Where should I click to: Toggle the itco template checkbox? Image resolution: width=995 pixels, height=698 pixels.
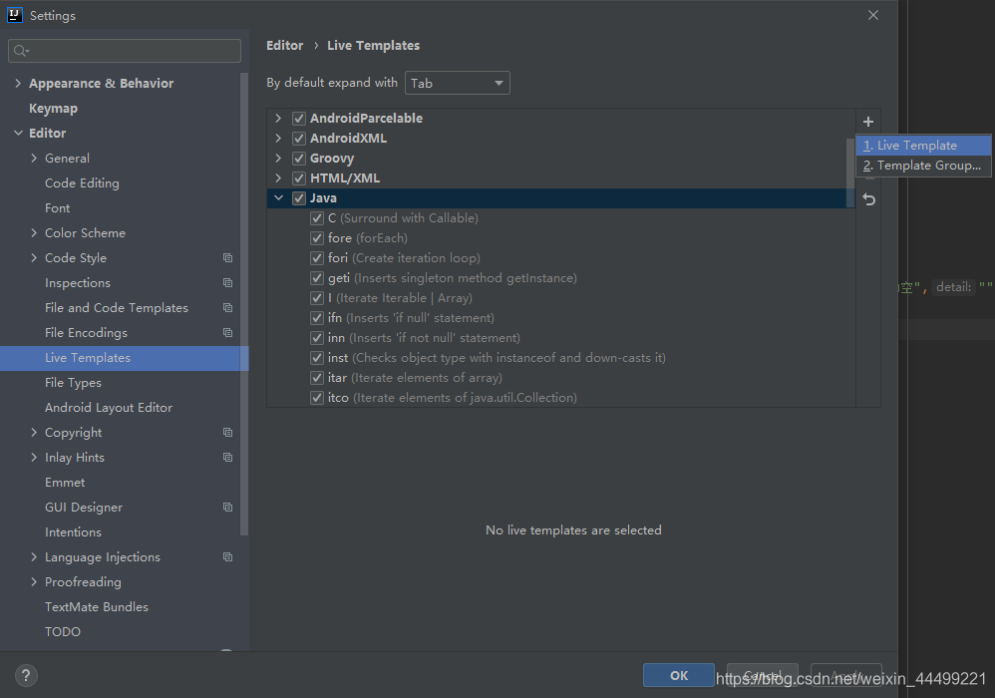317,398
